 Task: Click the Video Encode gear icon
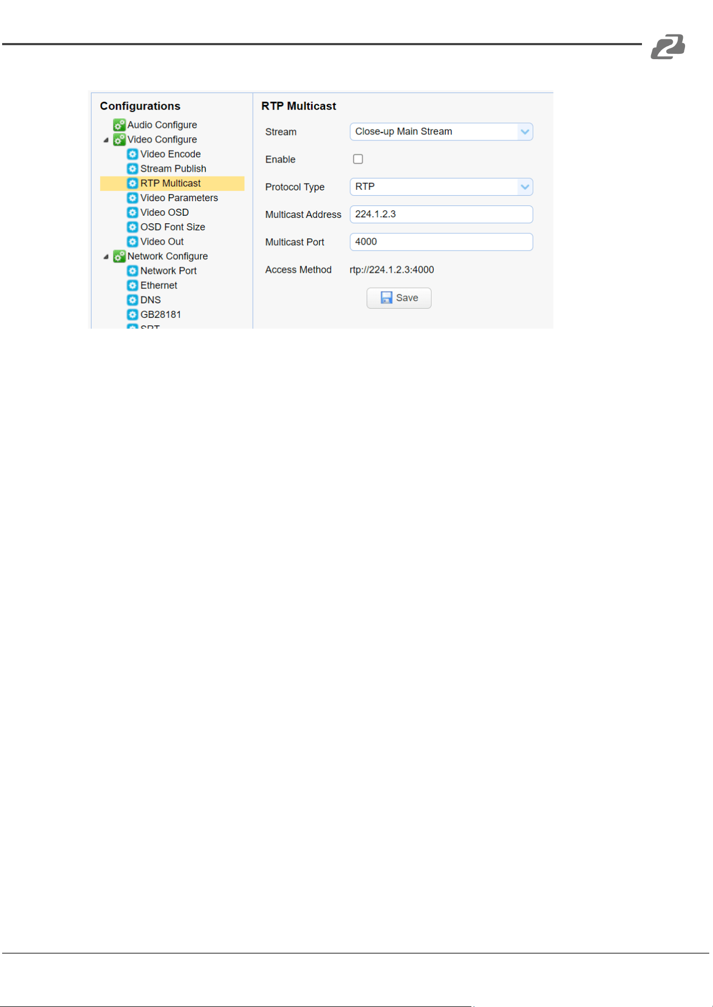[132, 154]
